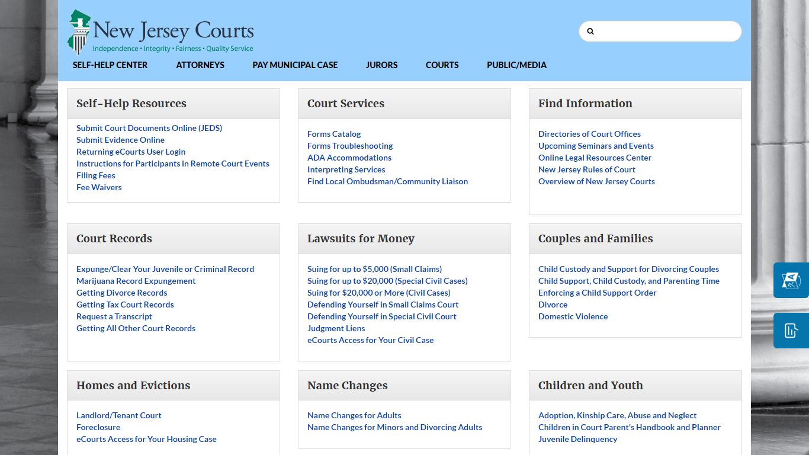Open Children in Court Parent's Handbook and Planner
This screenshot has height=455, width=809.
630,427
